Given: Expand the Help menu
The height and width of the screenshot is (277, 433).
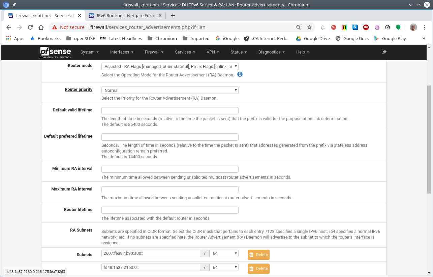Looking at the screenshot, I should (302, 52).
